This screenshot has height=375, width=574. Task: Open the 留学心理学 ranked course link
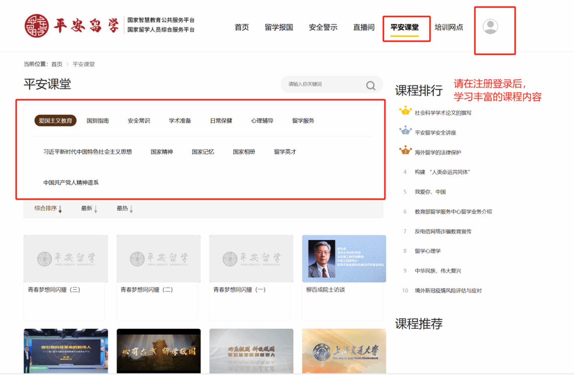[427, 251]
